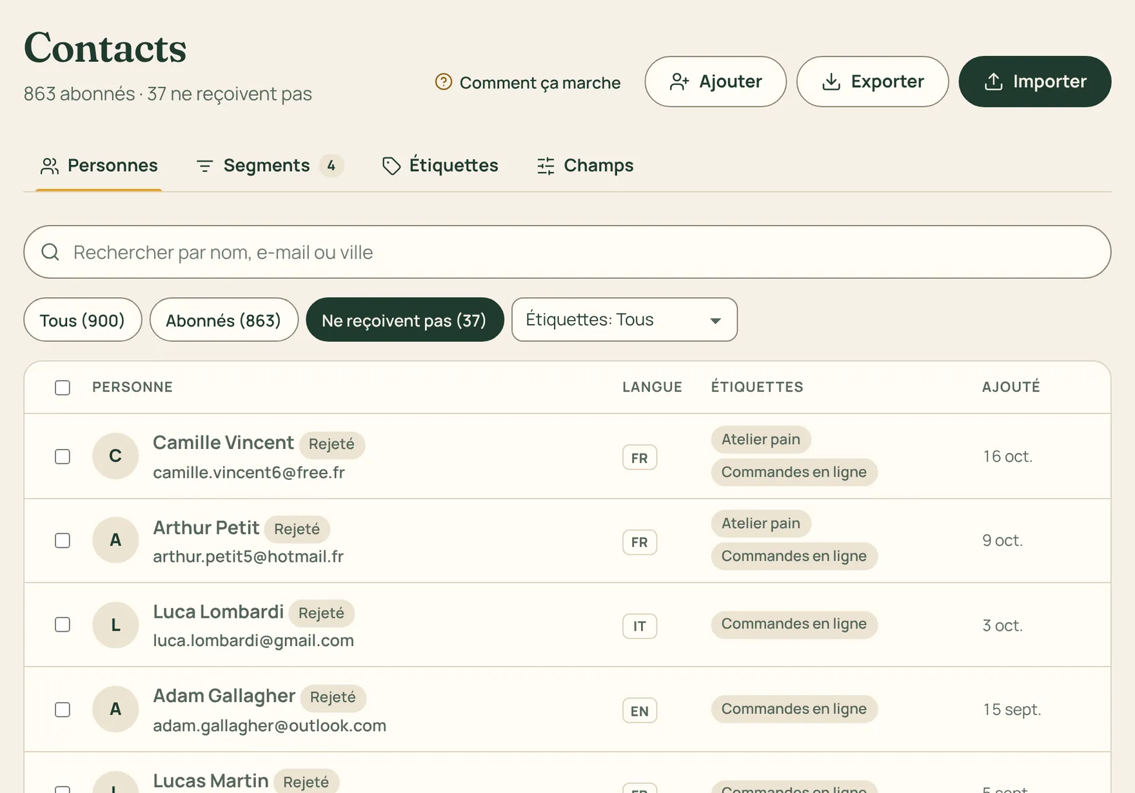Click the magnifier icon in search bar
This screenshot has width=1135, height=793.
tap(50, 252)
